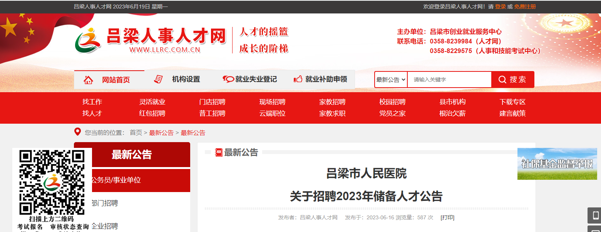The image size is (601, 232).
Task: Click the article title 关于招聘2023年储备人才公告
Action: (366, 196)
